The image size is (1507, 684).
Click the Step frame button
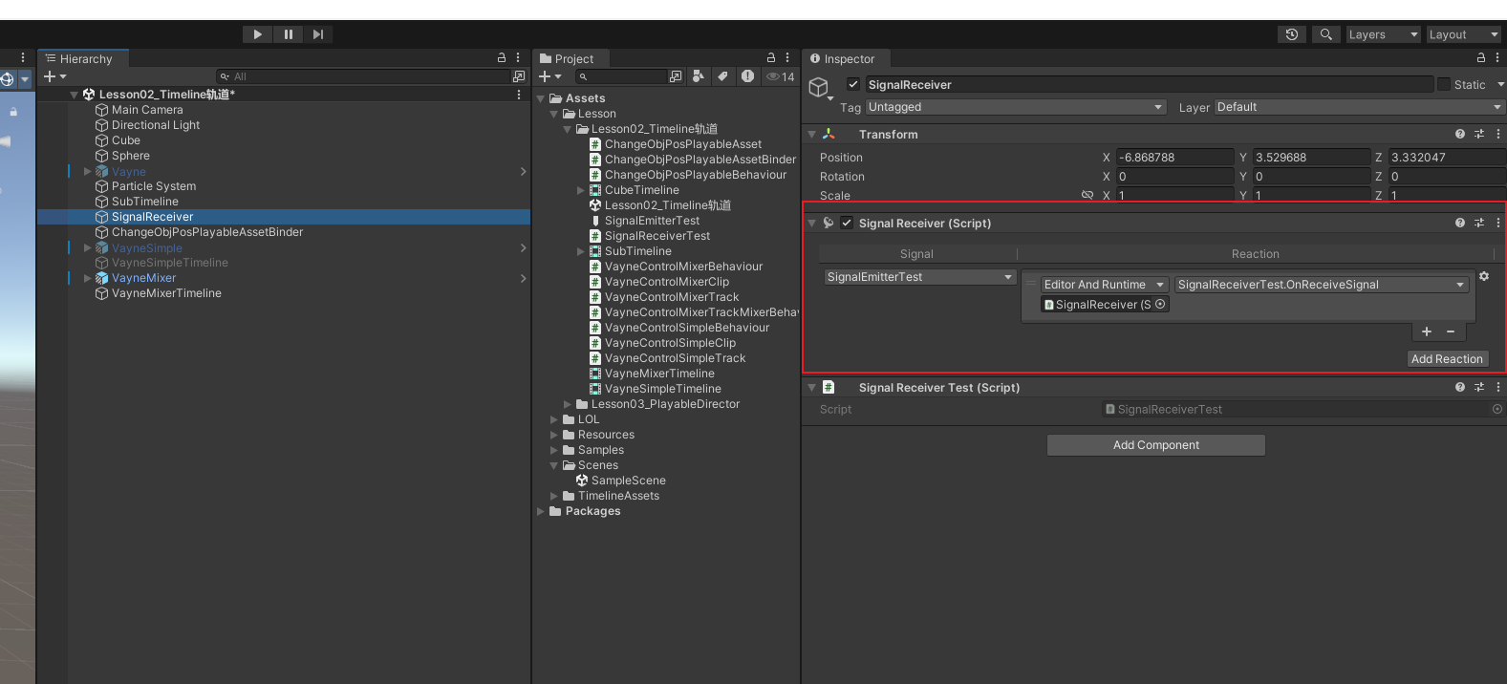pos(318,34)
